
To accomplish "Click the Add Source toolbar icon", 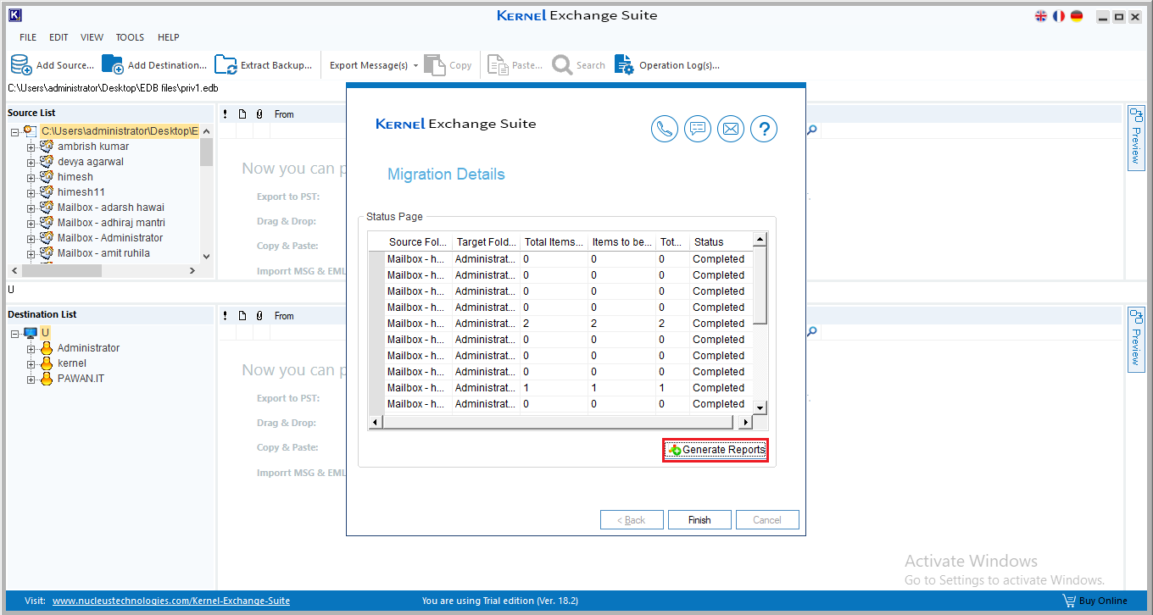I will (21, 65).
